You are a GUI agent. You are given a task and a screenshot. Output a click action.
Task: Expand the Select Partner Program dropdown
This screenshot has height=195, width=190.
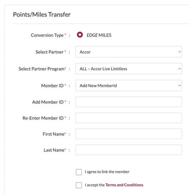[x=129, y=69]
